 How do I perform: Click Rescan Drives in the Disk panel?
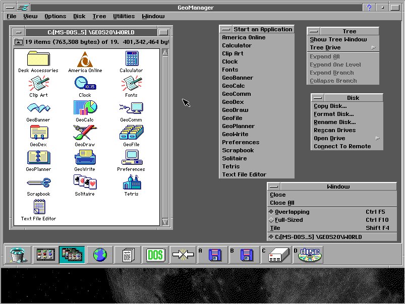347,130
